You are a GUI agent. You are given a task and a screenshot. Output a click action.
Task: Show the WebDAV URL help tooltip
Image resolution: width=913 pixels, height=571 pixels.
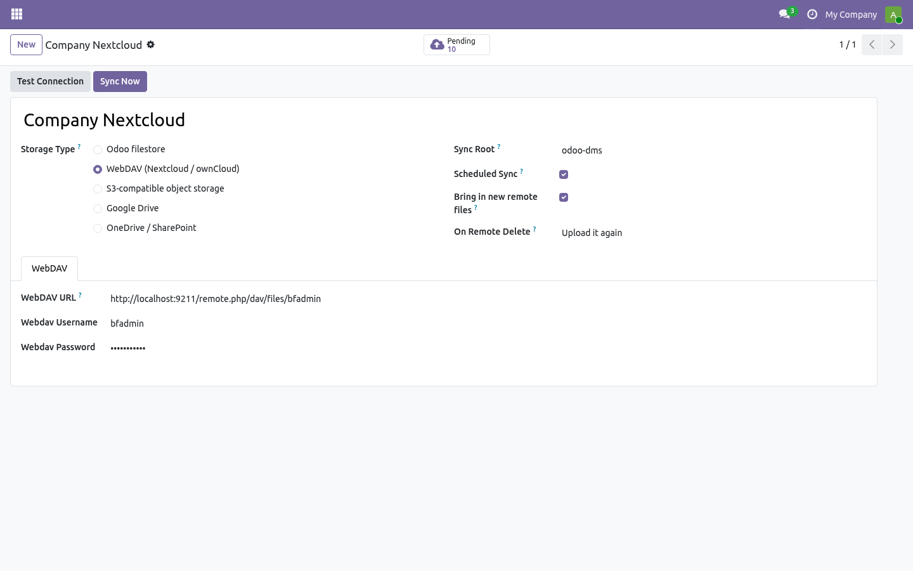coord(80,295)
